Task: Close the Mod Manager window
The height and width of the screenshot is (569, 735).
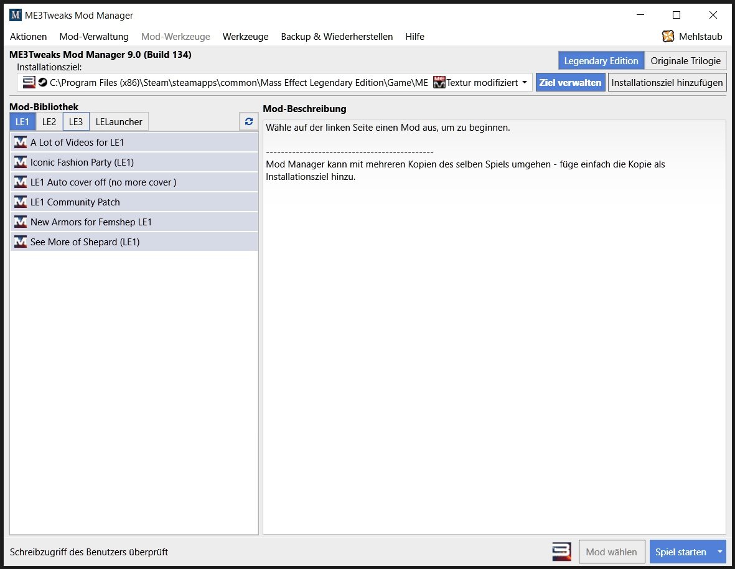Action: pyautogui.click(x=713, y=15)
